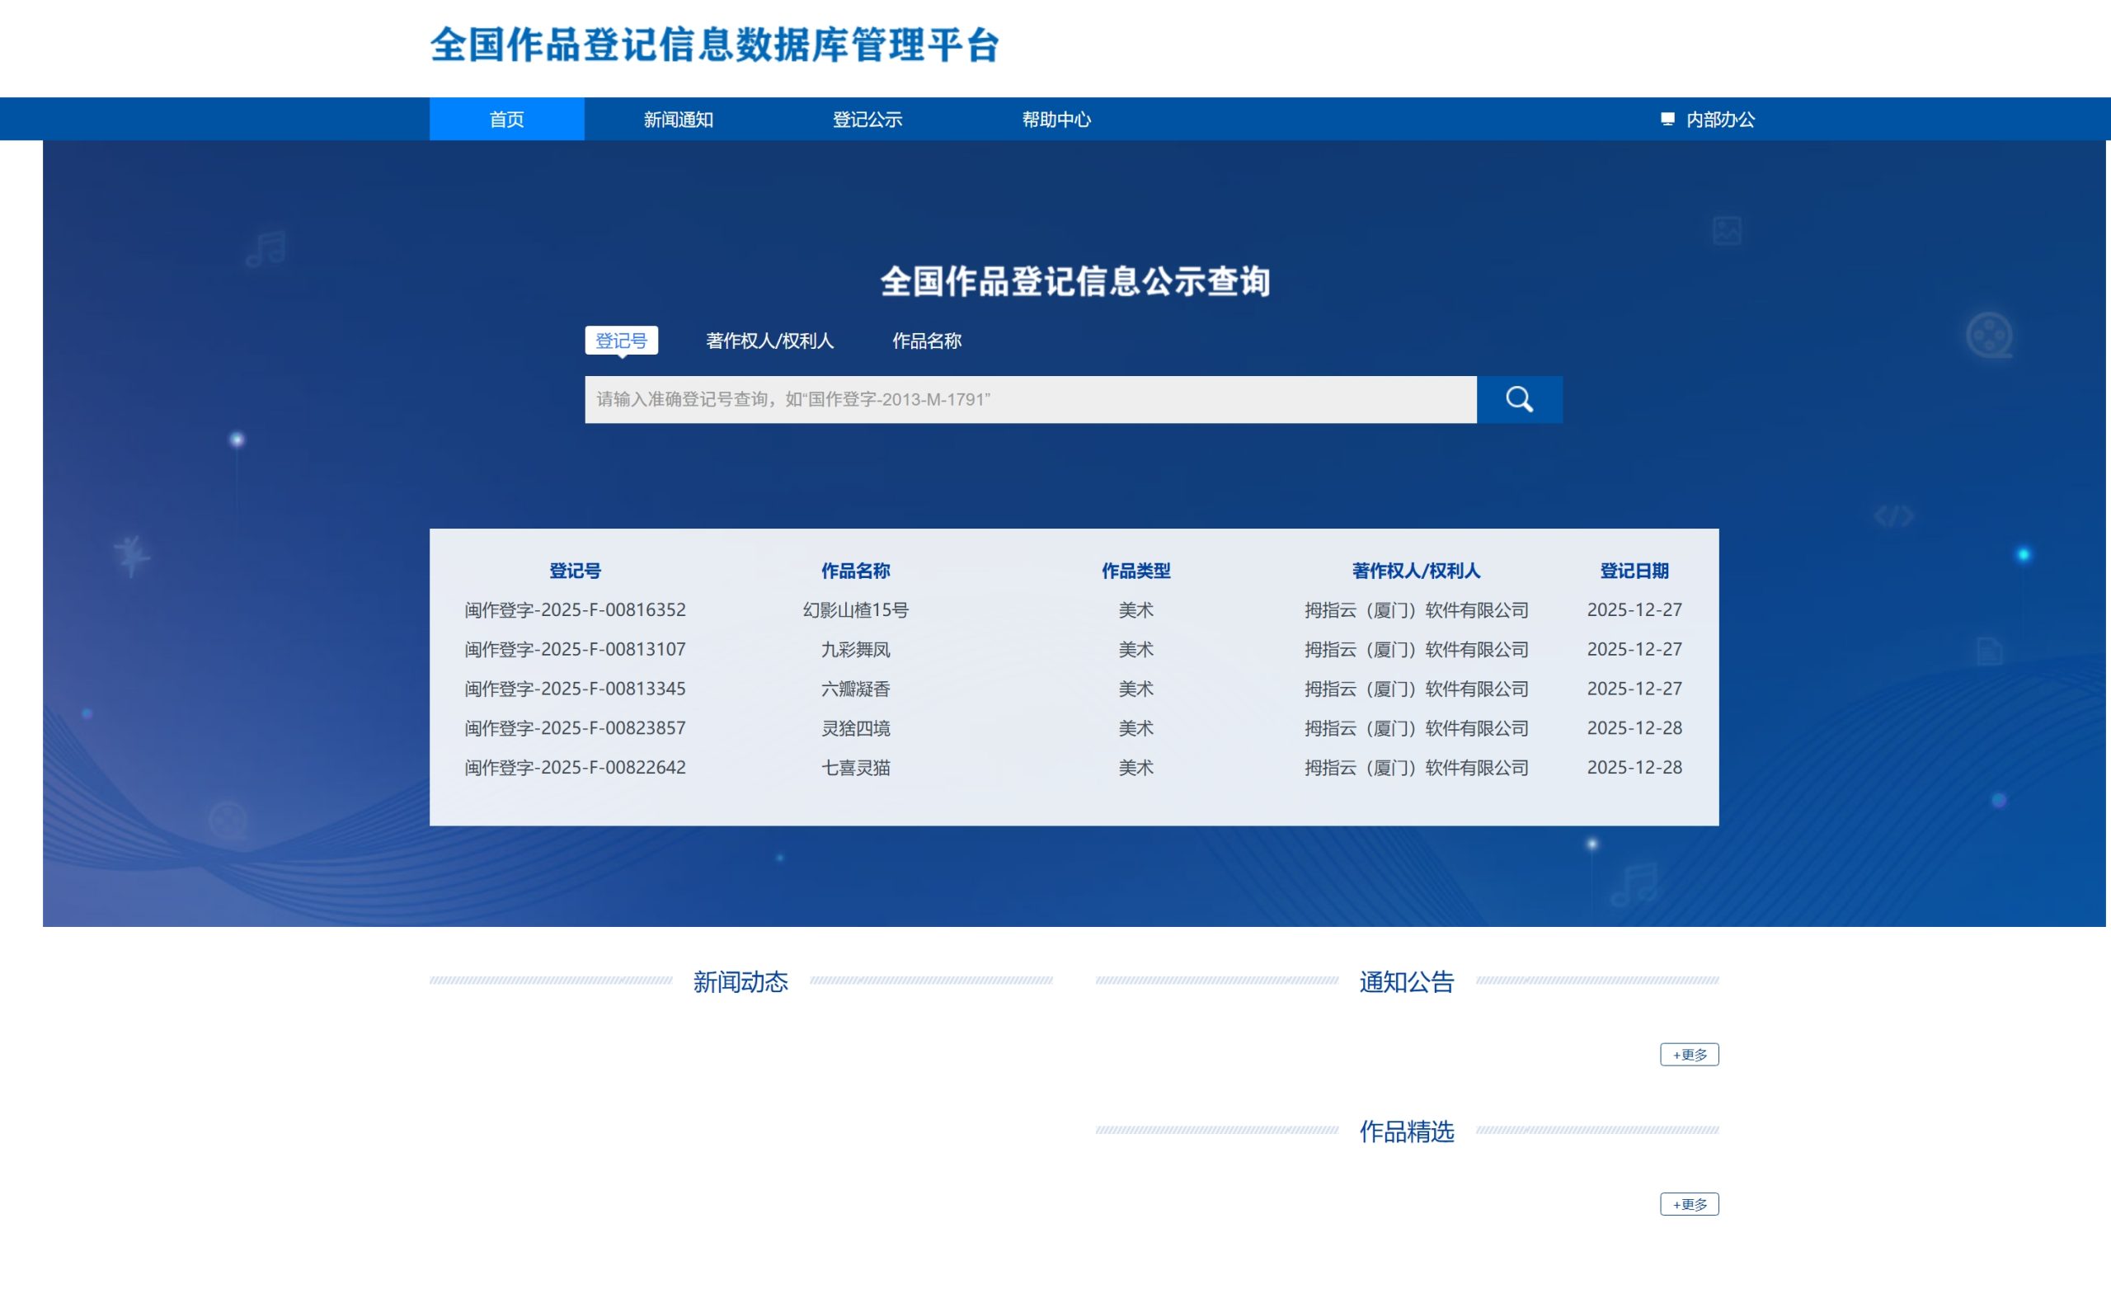Click the search magnifier icon
Image resolution: width=2111 pixels, height=1303 pixels.
coord(1520,398)
